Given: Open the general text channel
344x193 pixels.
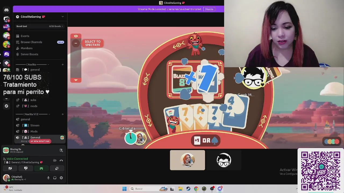Looking at the screenshot, I should [40, 70].
